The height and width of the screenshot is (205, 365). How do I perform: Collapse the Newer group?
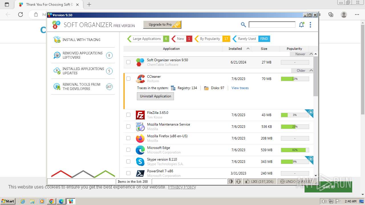click(311, 54)
